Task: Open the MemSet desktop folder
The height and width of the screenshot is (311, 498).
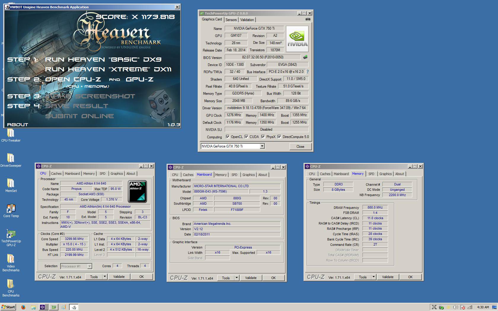Action: pyautogui.click(x=11, y=185)
